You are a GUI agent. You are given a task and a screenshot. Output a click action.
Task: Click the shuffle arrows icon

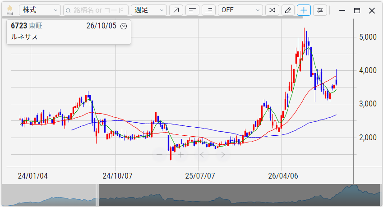(x=272, y=10)
